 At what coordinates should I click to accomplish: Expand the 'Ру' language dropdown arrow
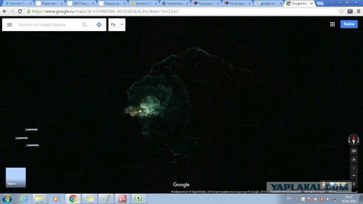click(122, 24)
